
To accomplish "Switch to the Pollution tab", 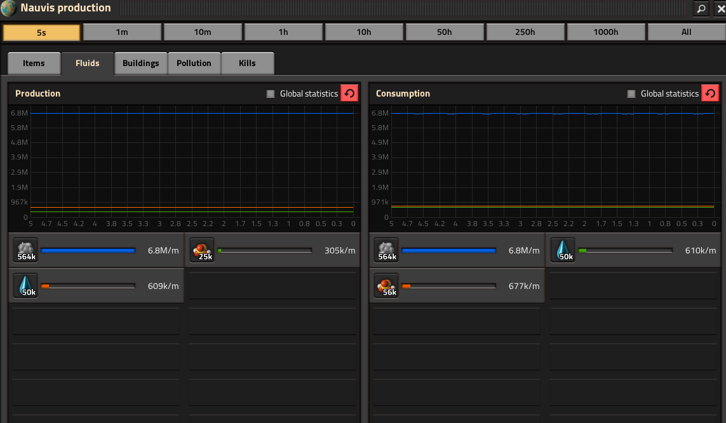I will tap(194, 64).
